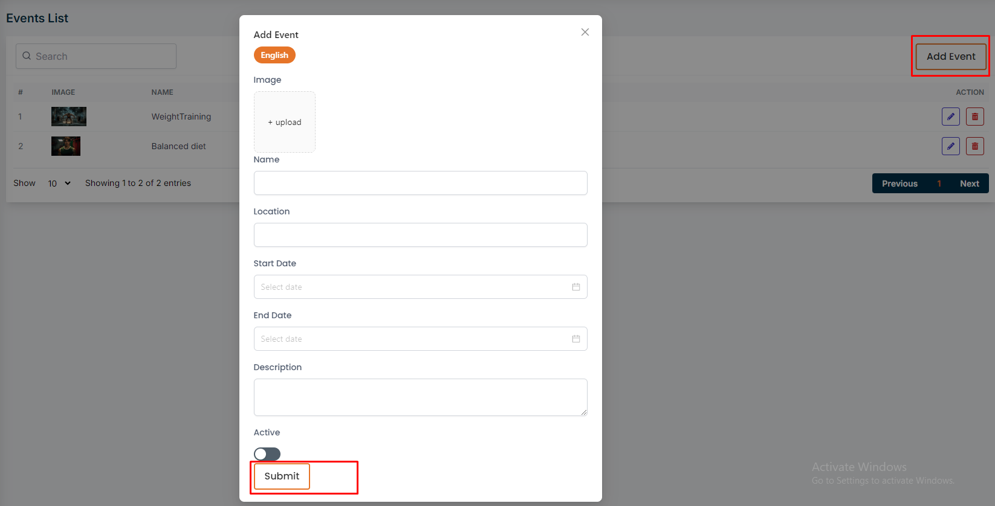The width and height of the screenshot is (995, 506).
Task: Toggle the Active switch on
Action: click(267, 454)
